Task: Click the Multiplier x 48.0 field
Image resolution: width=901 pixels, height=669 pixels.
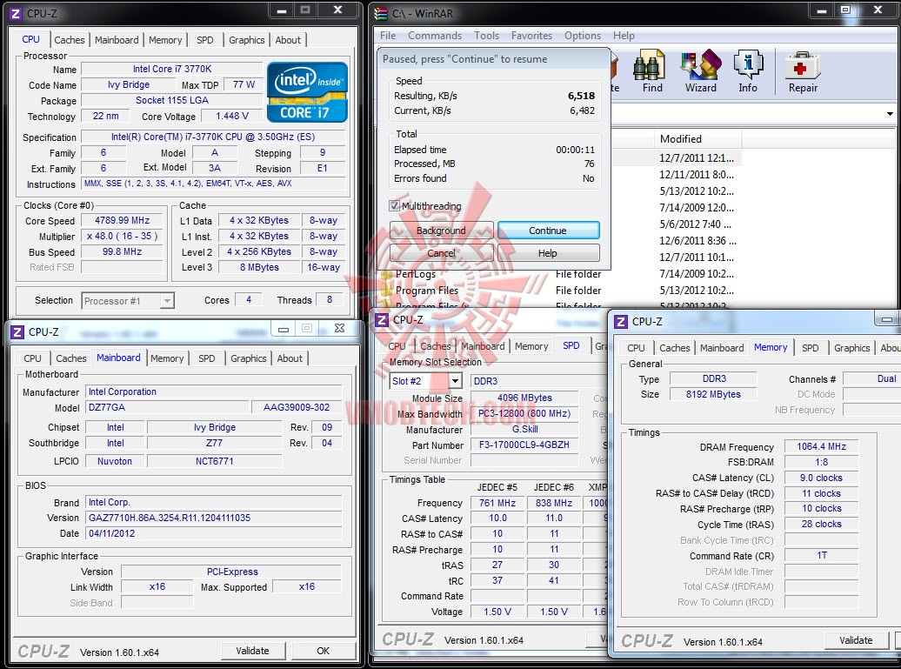Action: point(123,236)
